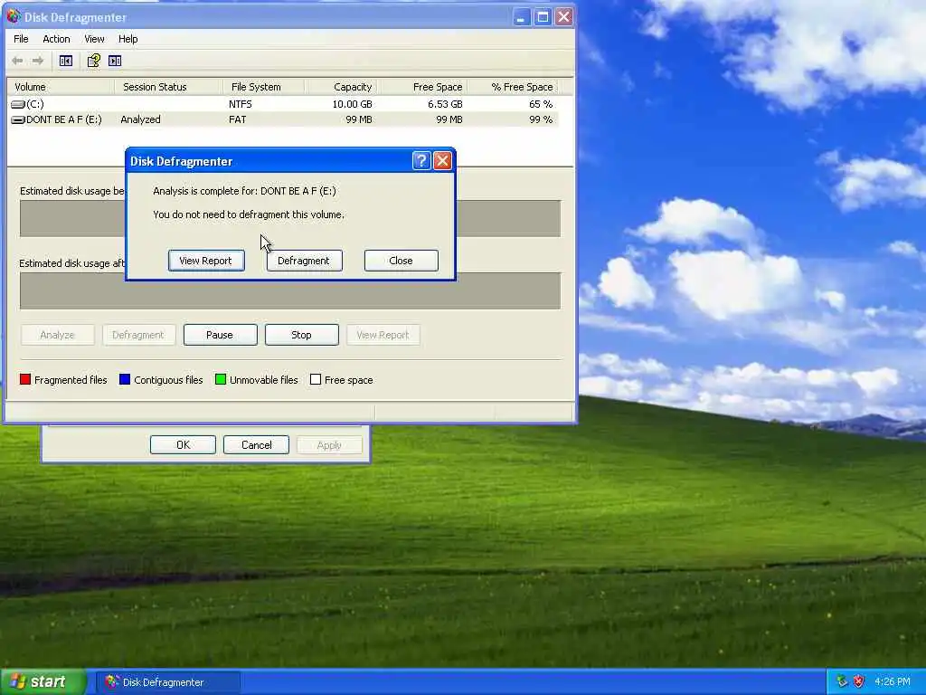
Task: Sort by the % Free Space column header
Action: (513, 87)
